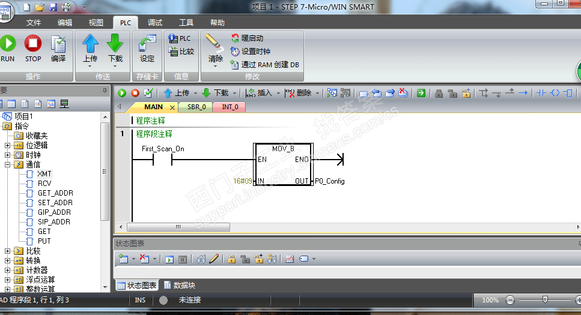Click editor toolbar compile check icon
The image size is (581, 315).
tap(148, 93)
